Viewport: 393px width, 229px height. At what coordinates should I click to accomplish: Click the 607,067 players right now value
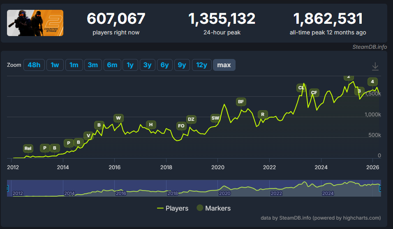click(x=116, y=19)
